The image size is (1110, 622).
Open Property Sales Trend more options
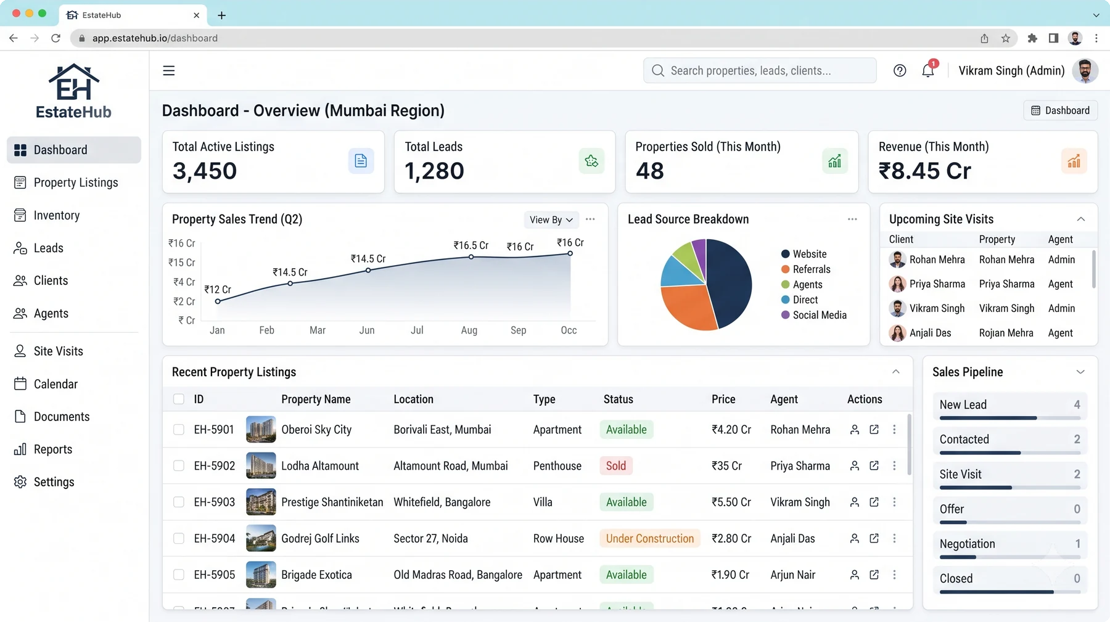[x=590, y=219]
